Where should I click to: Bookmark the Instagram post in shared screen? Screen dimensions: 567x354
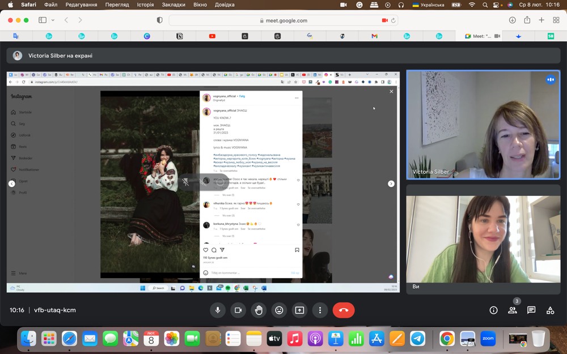coord(297,250)
